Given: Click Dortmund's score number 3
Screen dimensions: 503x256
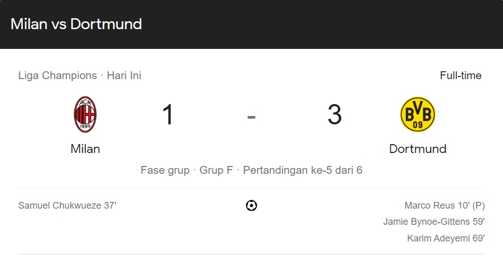Looking at the screenshot, I should [335, 114].
